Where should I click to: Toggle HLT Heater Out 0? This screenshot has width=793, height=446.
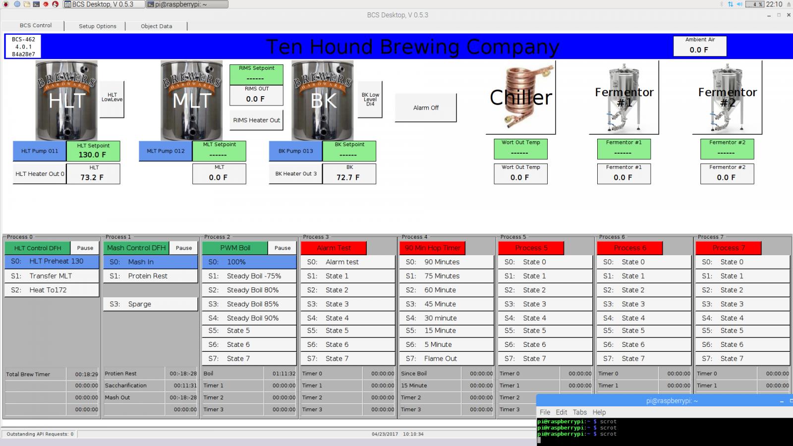click(40, 174)
